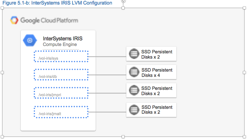Viewport: 247px width, 139px height.
Task: Select the /vol-iris/jrnalt dotted volume box
Action: [x=61, y=112]
